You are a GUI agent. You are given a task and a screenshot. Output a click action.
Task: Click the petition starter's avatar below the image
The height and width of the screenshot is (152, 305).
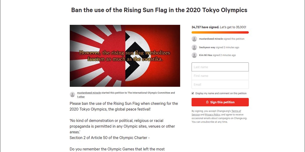click(72, 94)
